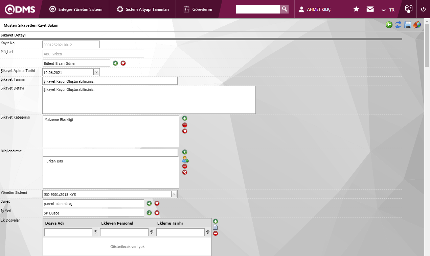Viewport: 430px width, 256px height.
Task: Select Furkan Baş in Bilgilendirme list
Action: pos(53,161)
